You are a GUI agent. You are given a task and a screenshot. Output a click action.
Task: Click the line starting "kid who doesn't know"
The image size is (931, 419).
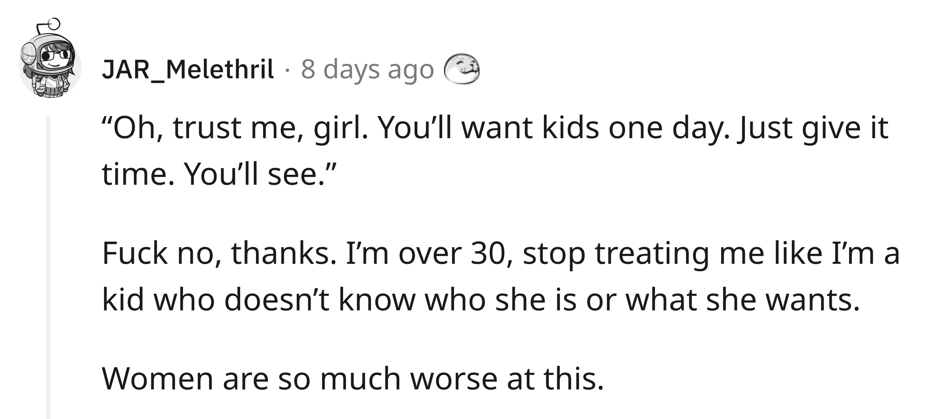point(481,300)
